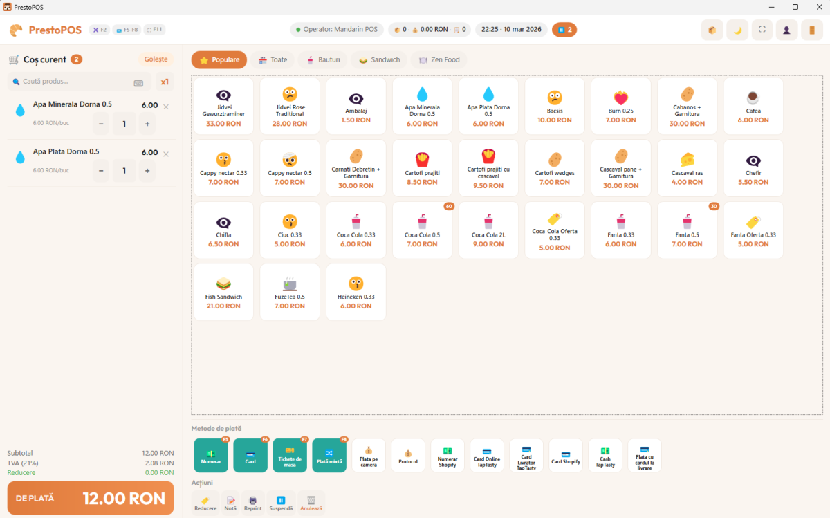This screenshot has height=518, width=830.
Task: Toggle dark mode with the moon icon
Action: point(737,30)
